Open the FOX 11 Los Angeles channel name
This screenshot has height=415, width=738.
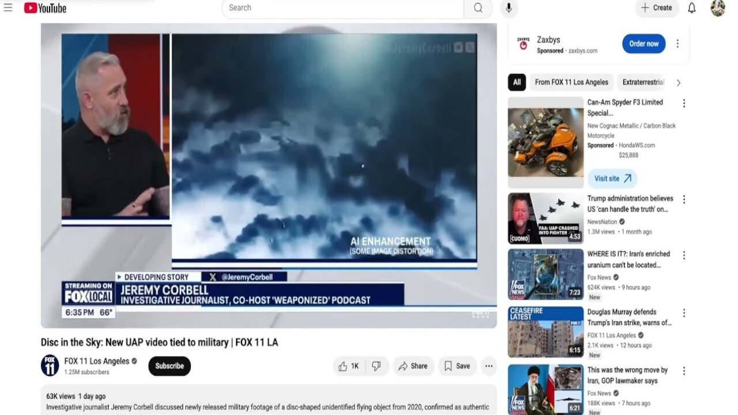coord(97,361)
